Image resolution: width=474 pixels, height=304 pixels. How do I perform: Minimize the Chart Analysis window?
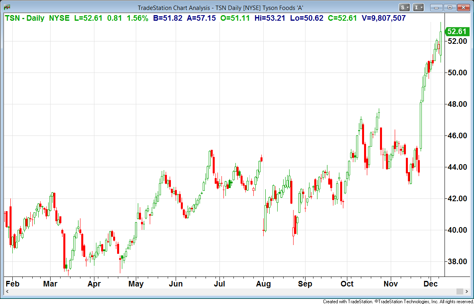click(436, 7)
